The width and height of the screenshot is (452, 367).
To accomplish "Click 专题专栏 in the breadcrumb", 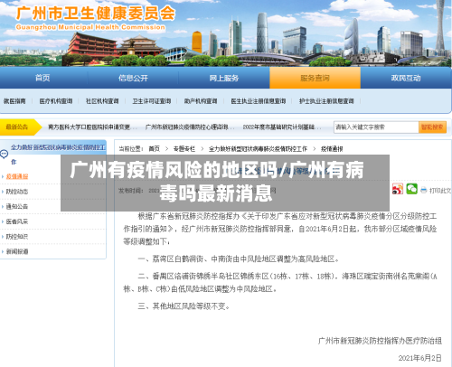I will (184, 148).
